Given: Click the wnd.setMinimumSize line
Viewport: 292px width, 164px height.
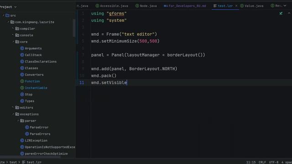Looking at the screenshot, I should [125, 41].
